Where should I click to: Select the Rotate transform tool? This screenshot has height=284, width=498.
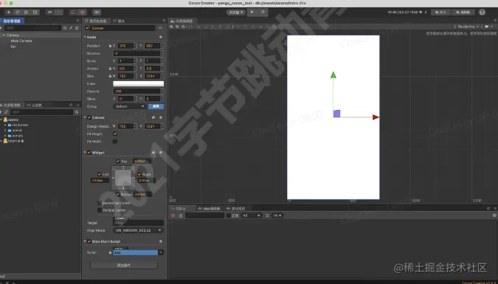(x=18, y=12)
